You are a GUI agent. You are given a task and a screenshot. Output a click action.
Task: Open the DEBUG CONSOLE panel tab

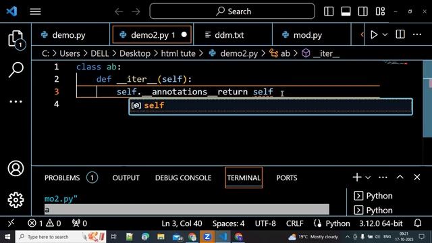pos(183,178)
